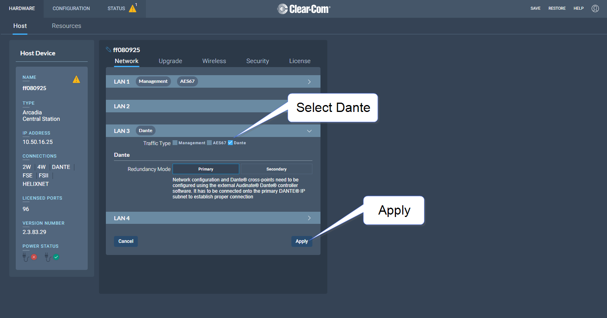Click the green active power supply icon
Image resolution: width=607 pixels, height=318 pixels.
[x=56, y=257]
